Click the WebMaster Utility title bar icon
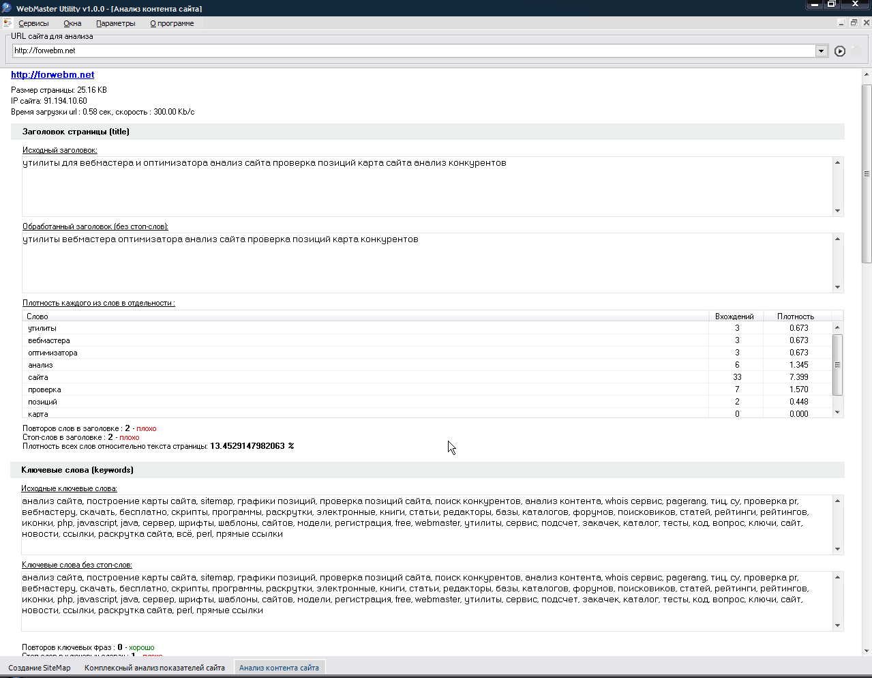872x678 pixels. point(7,8)
